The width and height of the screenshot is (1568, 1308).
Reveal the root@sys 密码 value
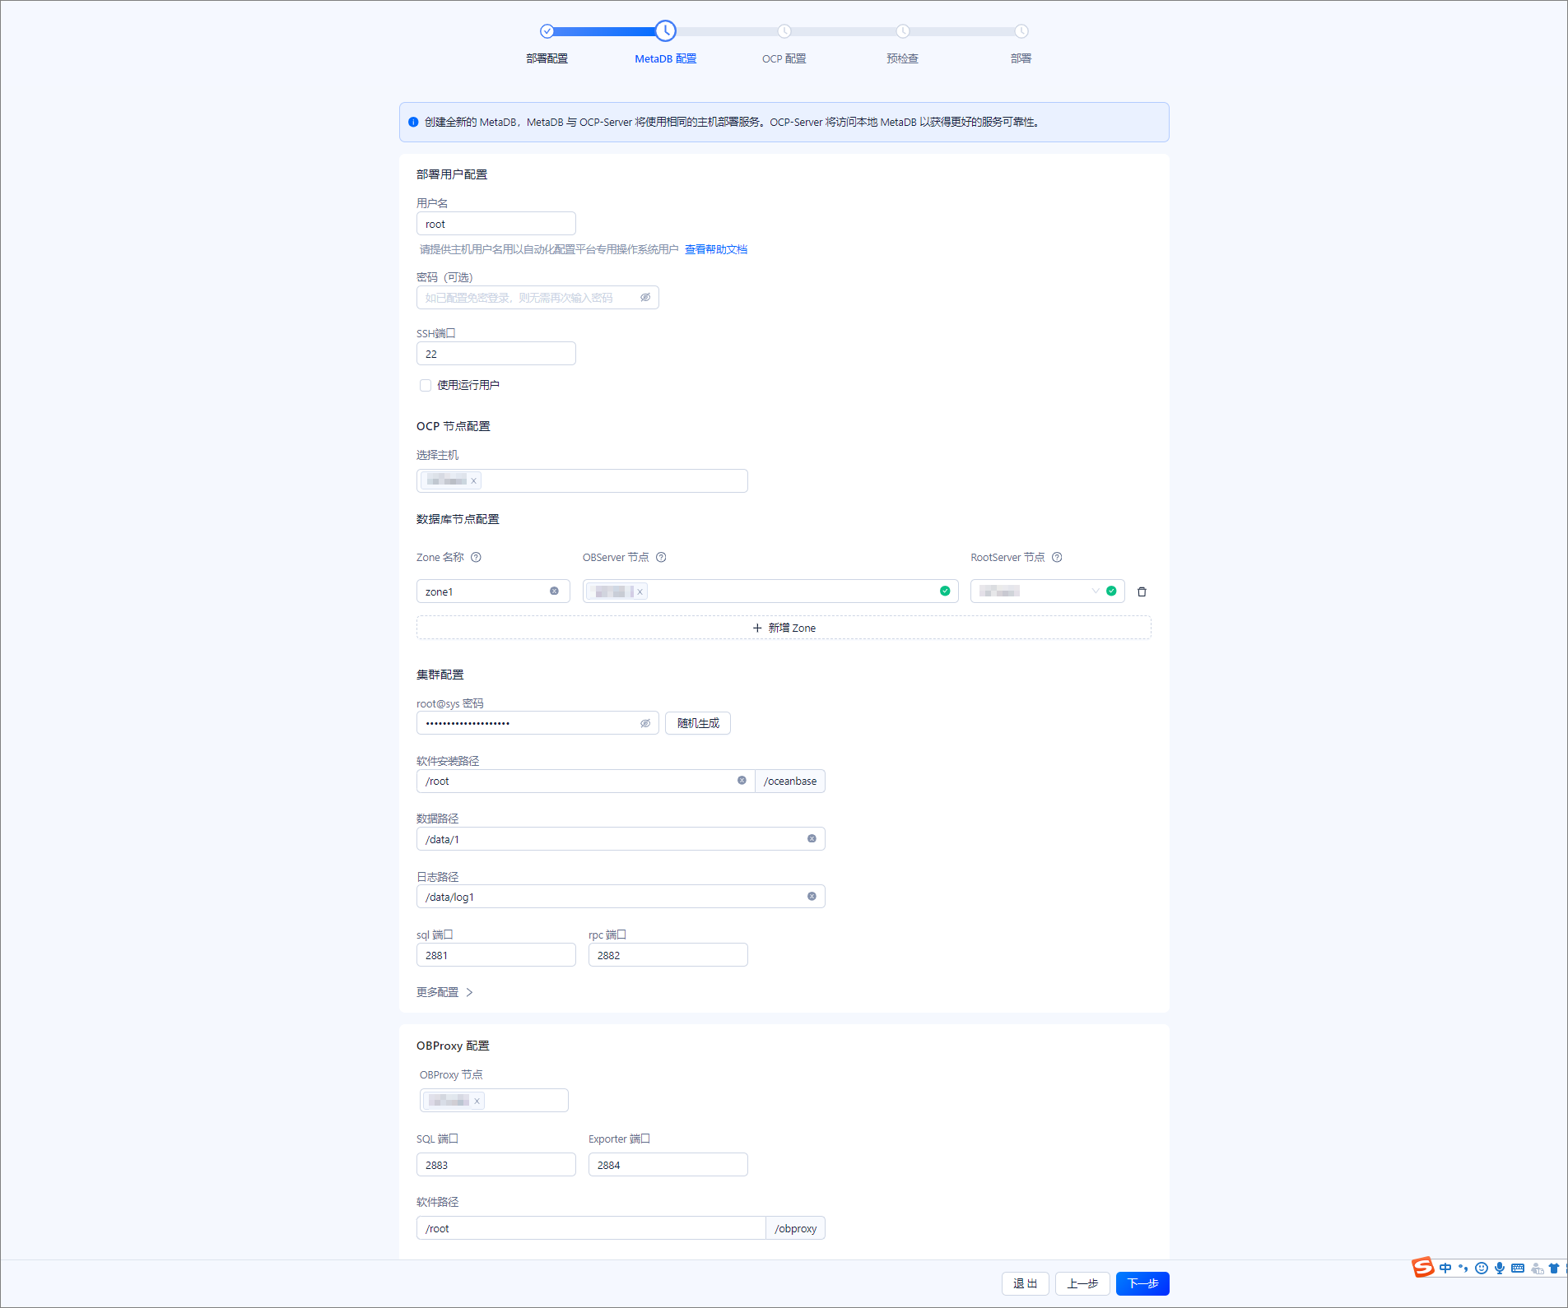click(645, 723)
